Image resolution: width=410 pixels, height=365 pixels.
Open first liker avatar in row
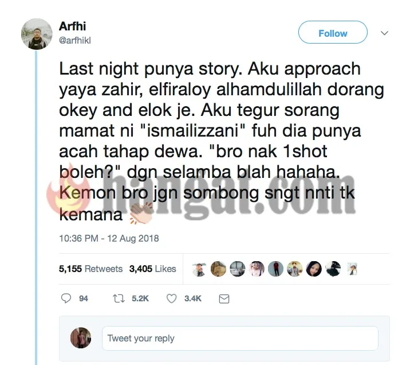click(x=199, y=269)
